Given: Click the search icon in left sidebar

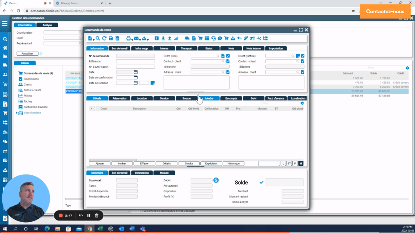Looking at the screenshot, I should [5, 39].
